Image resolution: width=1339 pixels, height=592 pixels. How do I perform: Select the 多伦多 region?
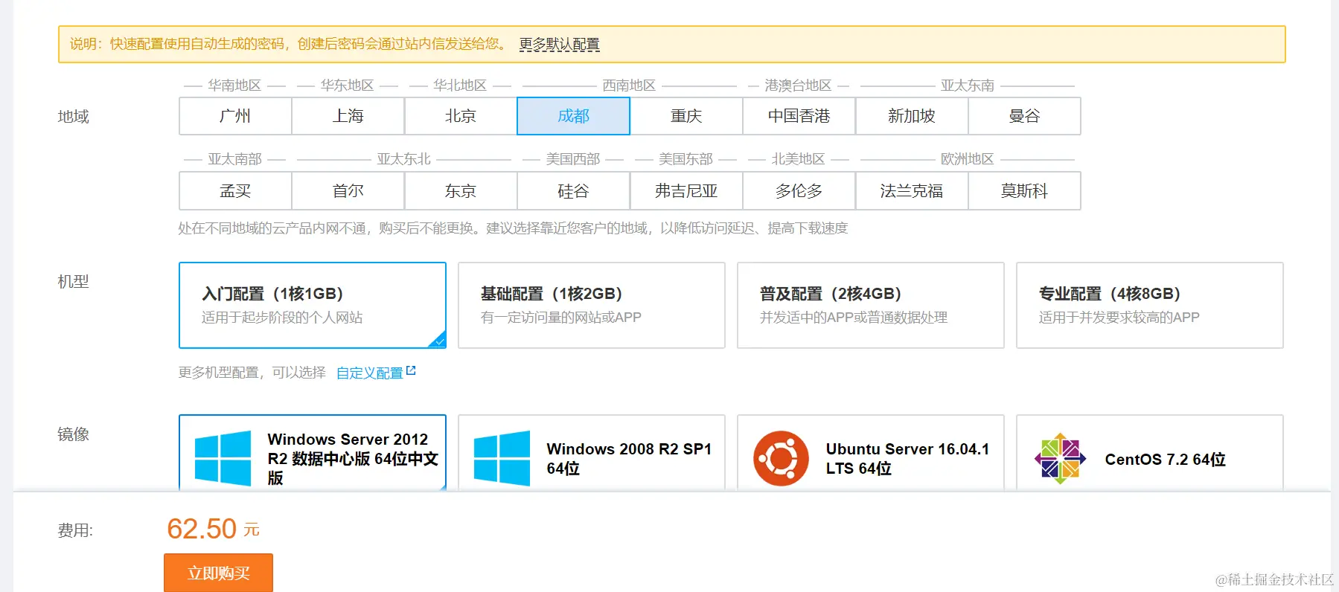coord(799,191)
